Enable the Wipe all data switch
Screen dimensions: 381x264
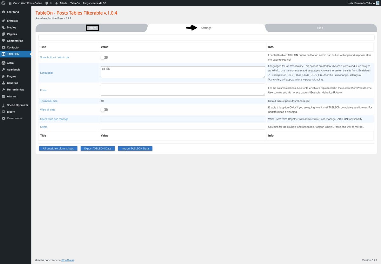[104, 109]
